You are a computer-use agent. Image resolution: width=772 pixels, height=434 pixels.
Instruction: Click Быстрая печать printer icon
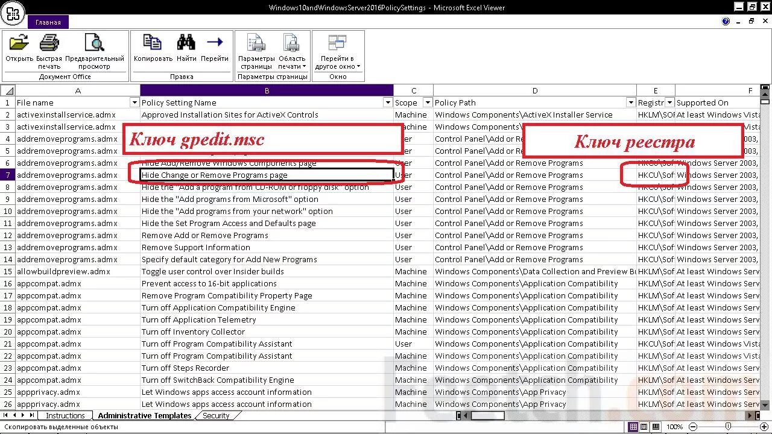(x=49, y=43)
